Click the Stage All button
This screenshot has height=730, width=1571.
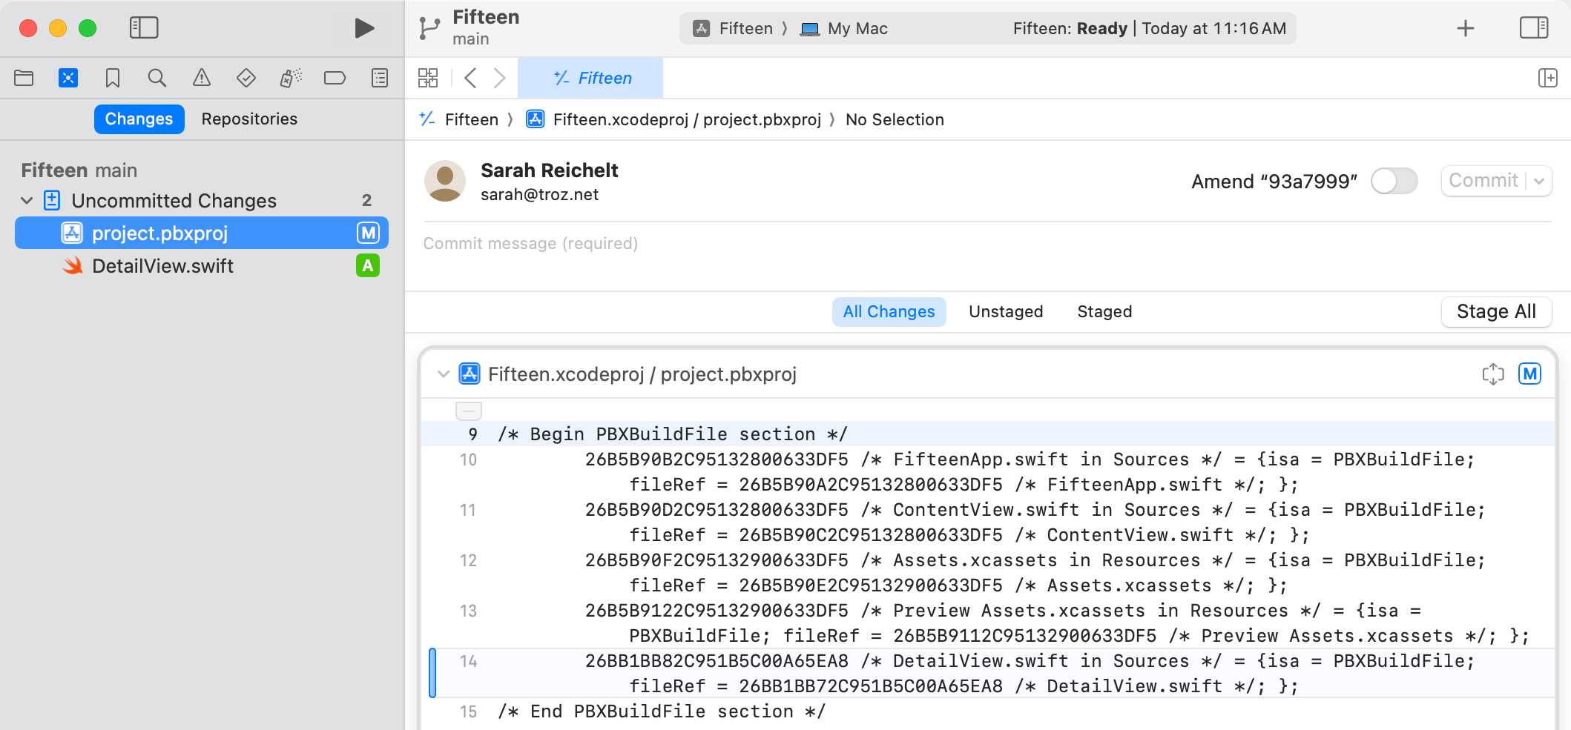pos(1496,311)
